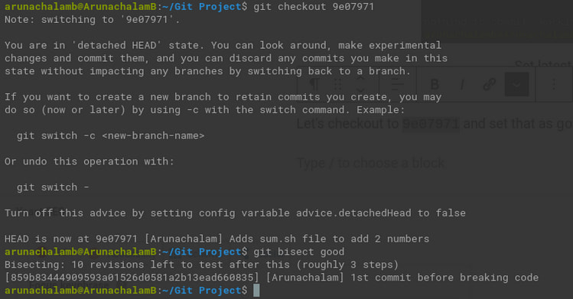Click the paragraph block icon in the background editor toolbar
This screenshot has width=573, height=299.
click(314, 84)
